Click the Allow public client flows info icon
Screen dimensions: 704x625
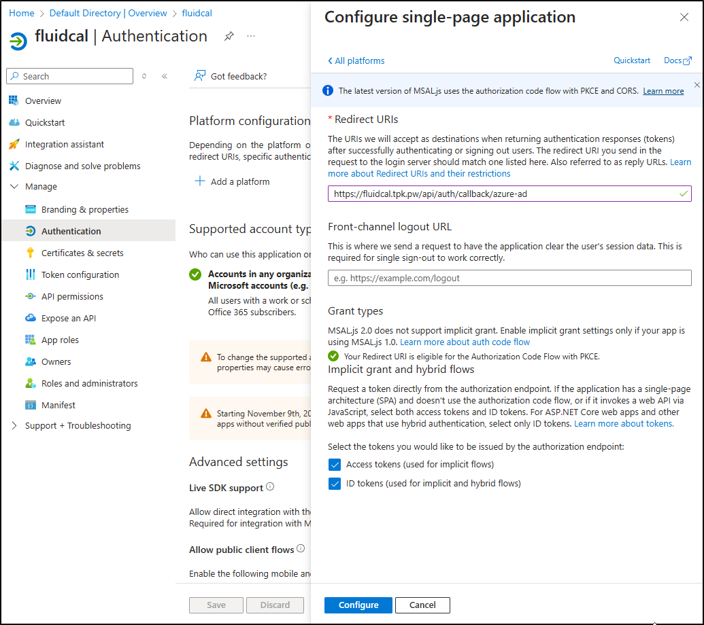301,548
